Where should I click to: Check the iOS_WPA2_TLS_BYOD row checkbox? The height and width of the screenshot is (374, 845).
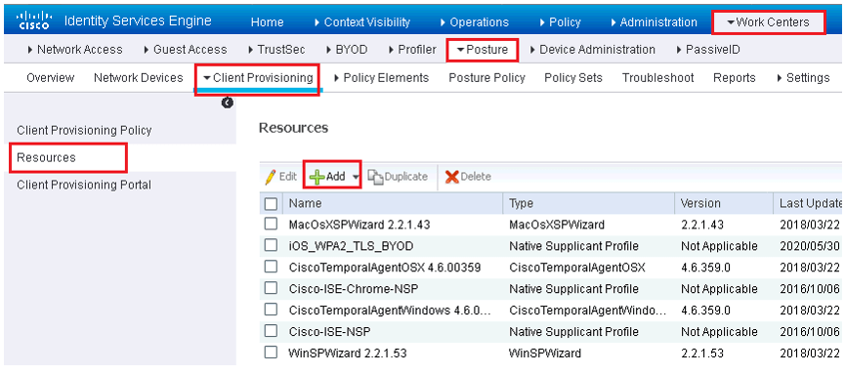coord(271,245)
